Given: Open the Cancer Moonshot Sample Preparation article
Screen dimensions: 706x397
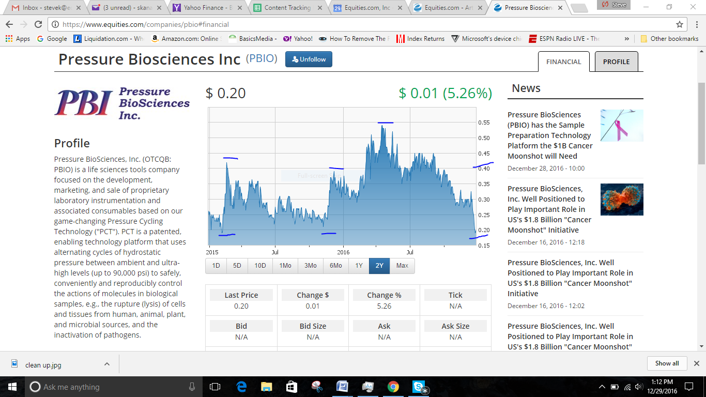Looking at the screenshot, I should pos(550,135).
